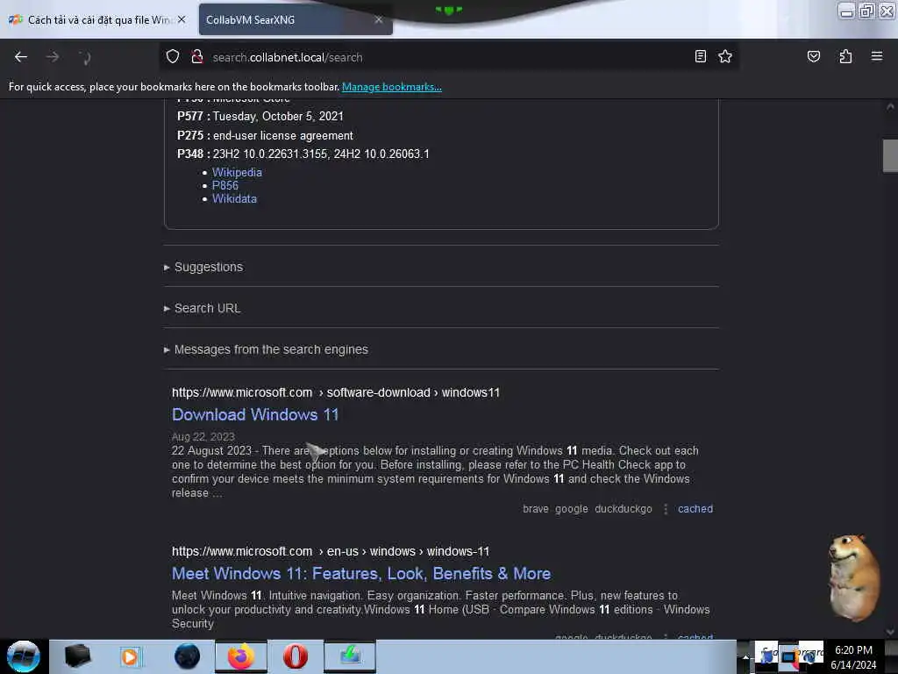Viewport: 898px width, 674px height.
Task: Switch to the Cách tải và cài đặt tab
Action: 98,19
